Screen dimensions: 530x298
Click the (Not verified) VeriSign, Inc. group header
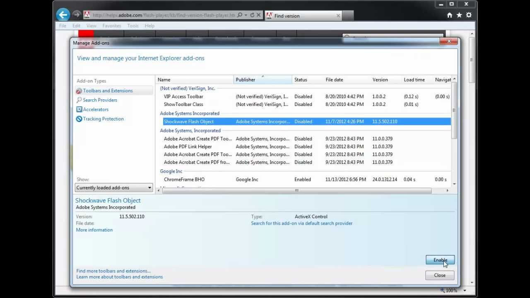click(188, 88)
